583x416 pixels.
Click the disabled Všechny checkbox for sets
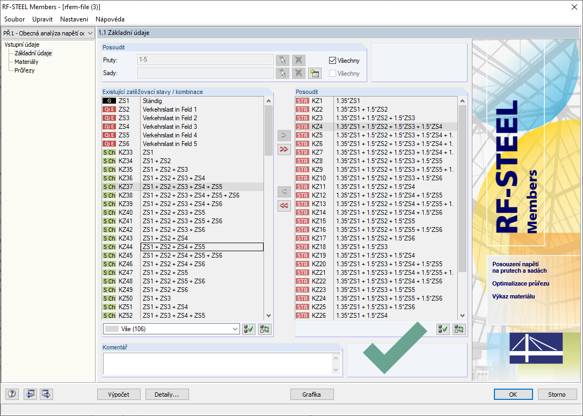(332, 73)
